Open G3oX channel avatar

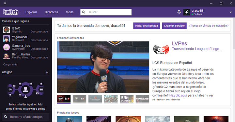pos(7,30)
